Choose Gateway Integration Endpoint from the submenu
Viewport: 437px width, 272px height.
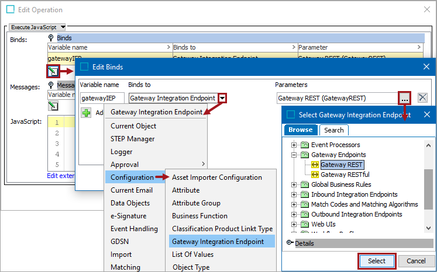[218, 242]
